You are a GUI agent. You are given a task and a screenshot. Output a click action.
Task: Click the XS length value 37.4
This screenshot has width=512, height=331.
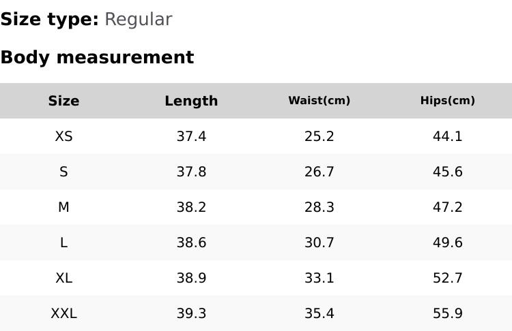(191, 136)
